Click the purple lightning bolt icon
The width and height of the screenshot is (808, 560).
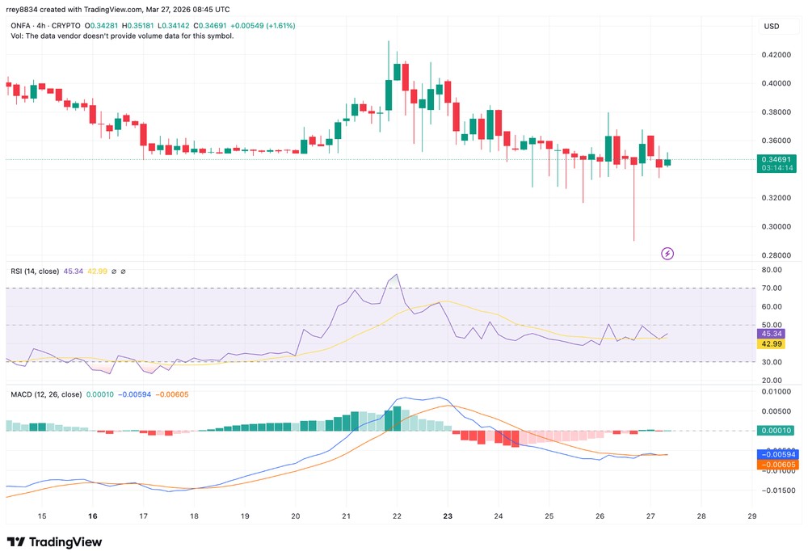pos(667,254)
